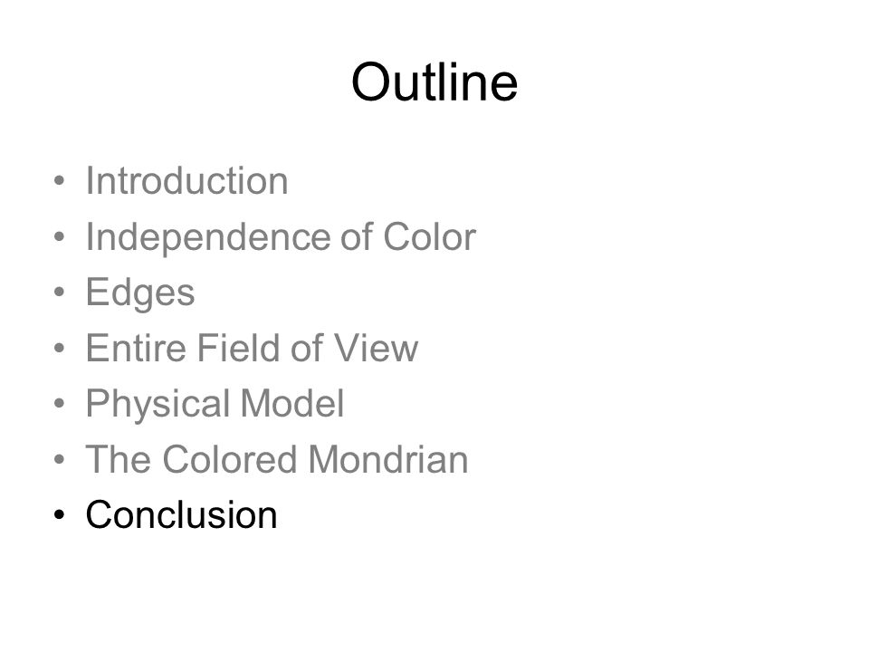Select the Entire Field of View item
869x652 pixels.
pos(252,348)
